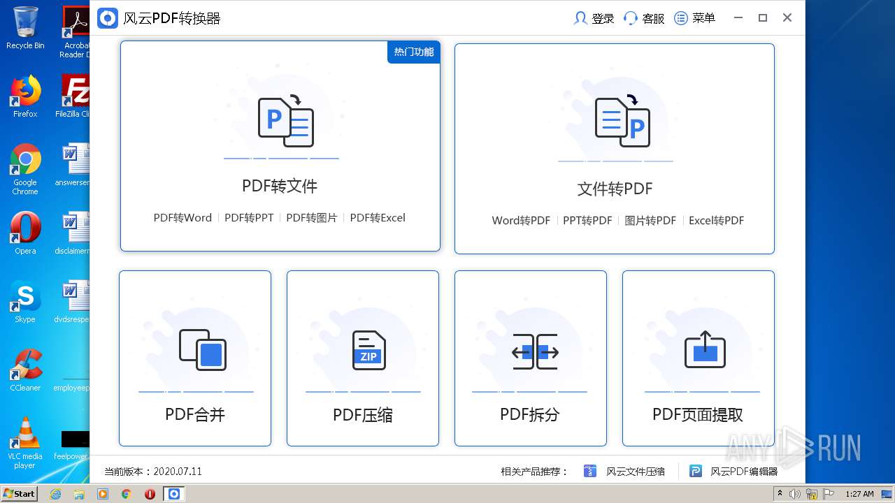Click the 文件转PDF conversion icon

pos(622,121)
